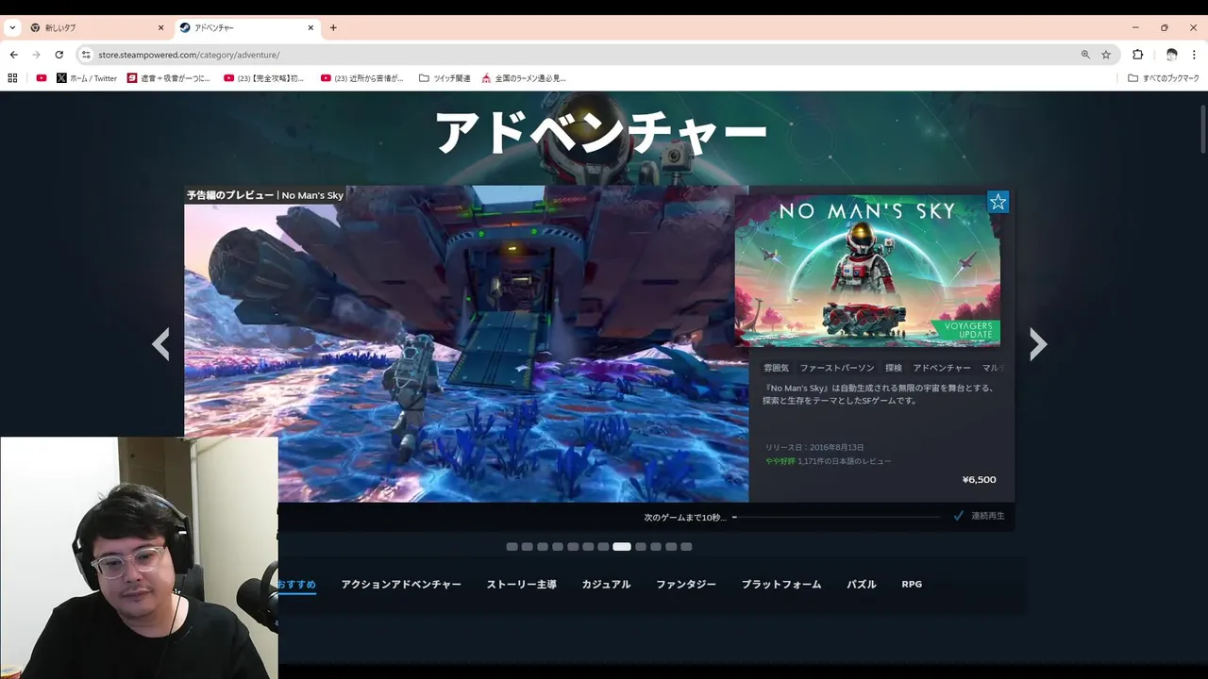This screenshot has height=679, width=1208.
Task: Select the アドベンチャー browser tab
Action: [x=246, y=27]
